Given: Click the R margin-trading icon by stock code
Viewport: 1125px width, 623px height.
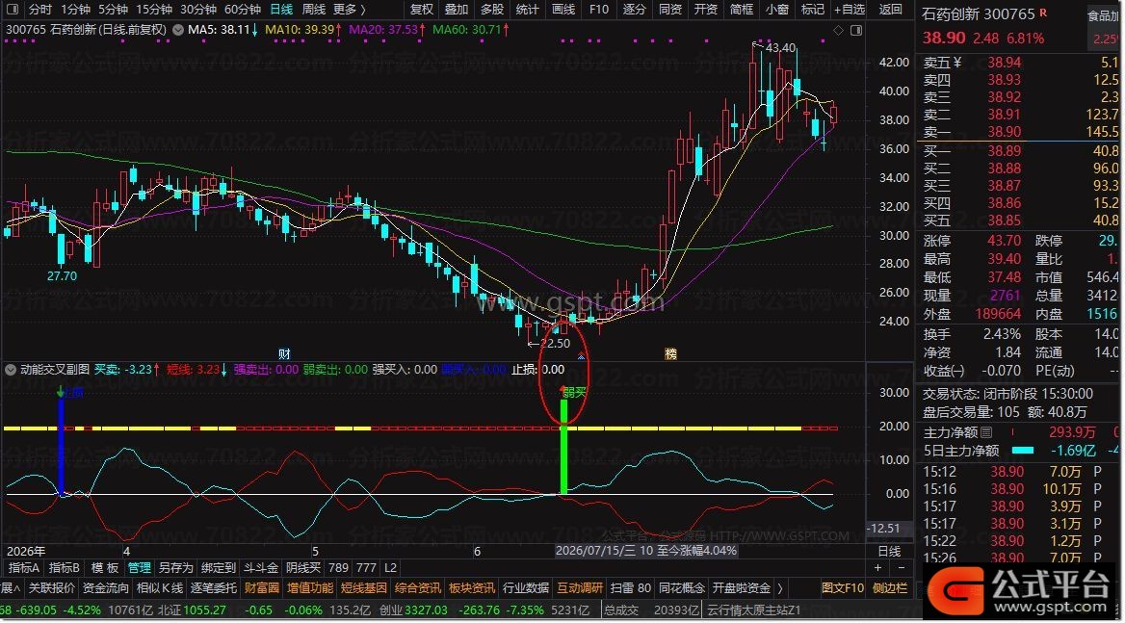Looking at the screenshot, I should click(x=1043, y=13).
